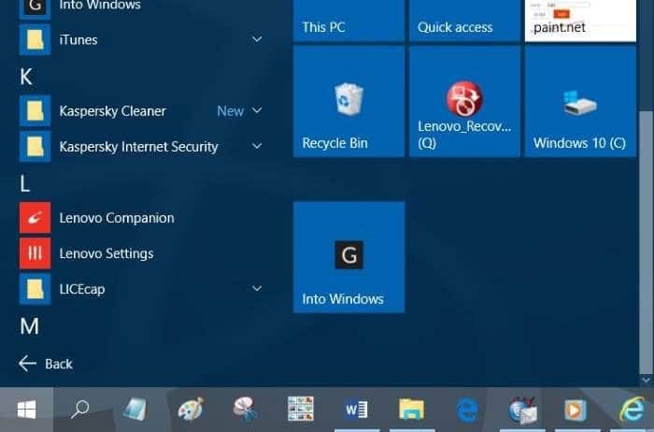Open the Paint palette icon in taskbar
The image size is (654, 432).
[x=191, y=409]
